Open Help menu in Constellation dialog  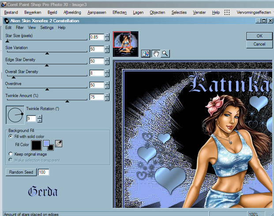(x=61, y=28)
